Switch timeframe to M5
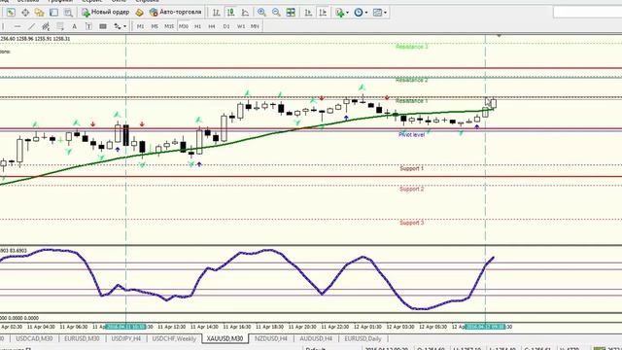Screen dimensions: 622x350 pos(155,26)
